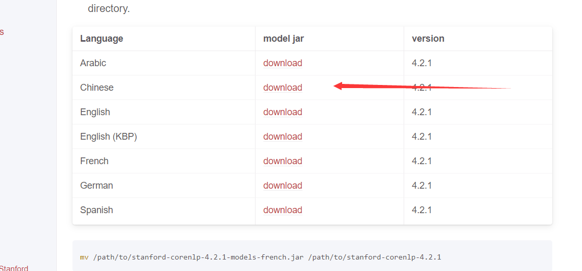Click the 'directory.' paragraph text
This screenshot has height=271, width=582.
click(x=108, y=8)
